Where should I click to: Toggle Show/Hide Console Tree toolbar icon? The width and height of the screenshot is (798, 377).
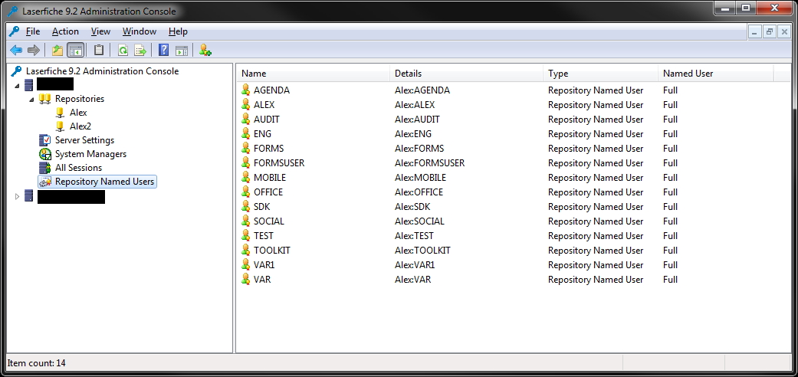75,50
